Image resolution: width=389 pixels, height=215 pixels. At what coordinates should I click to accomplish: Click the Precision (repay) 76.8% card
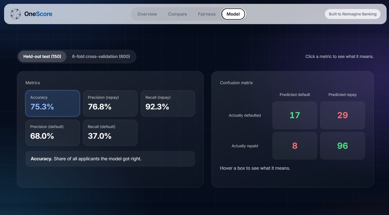(110, 103)
